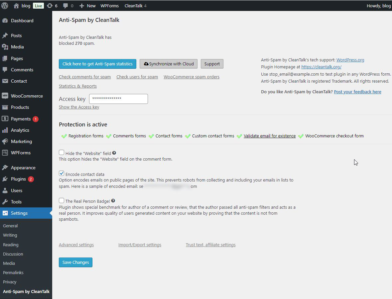Follow Show the Access key link
Image resolution: width=392 pixels, height=299 pixels.
pyautogui.click(x=79, y=107)
